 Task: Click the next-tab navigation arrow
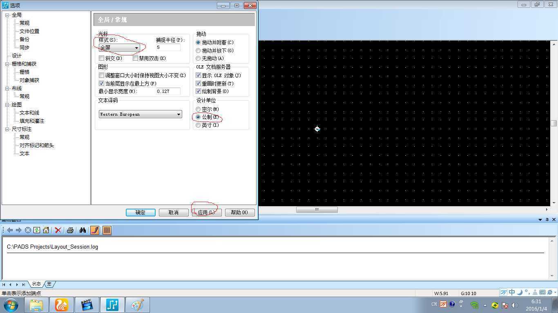[x=17, y=284]
